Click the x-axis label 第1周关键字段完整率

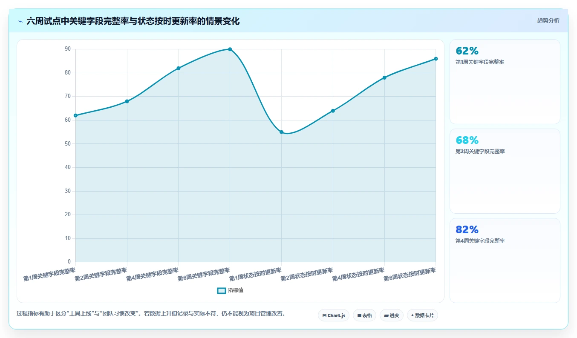click(49, 275)
